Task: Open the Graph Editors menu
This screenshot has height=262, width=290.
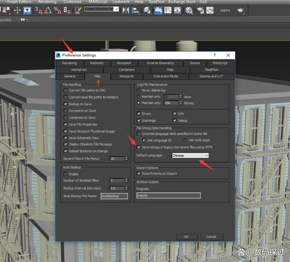Action: pyautogui.click(x=19, y=2)
